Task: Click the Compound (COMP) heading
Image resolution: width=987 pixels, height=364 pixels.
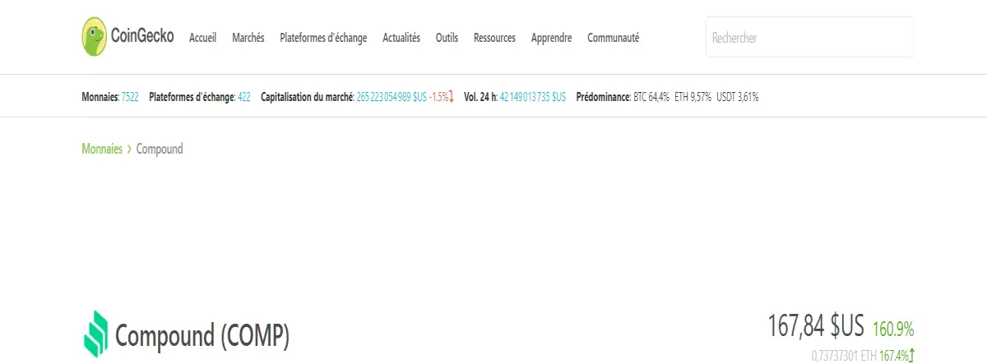Action: [202, 335]
